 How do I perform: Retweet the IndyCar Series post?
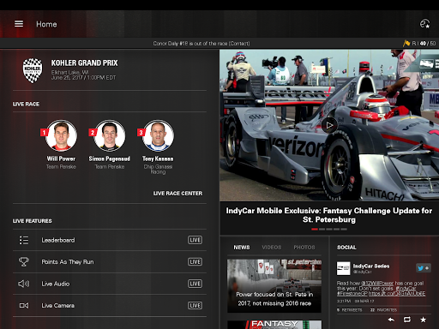coord(407,320)
